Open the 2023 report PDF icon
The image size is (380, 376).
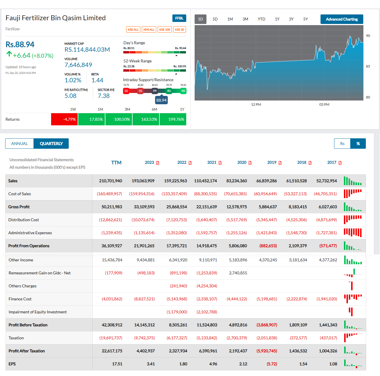click(158, 163)
